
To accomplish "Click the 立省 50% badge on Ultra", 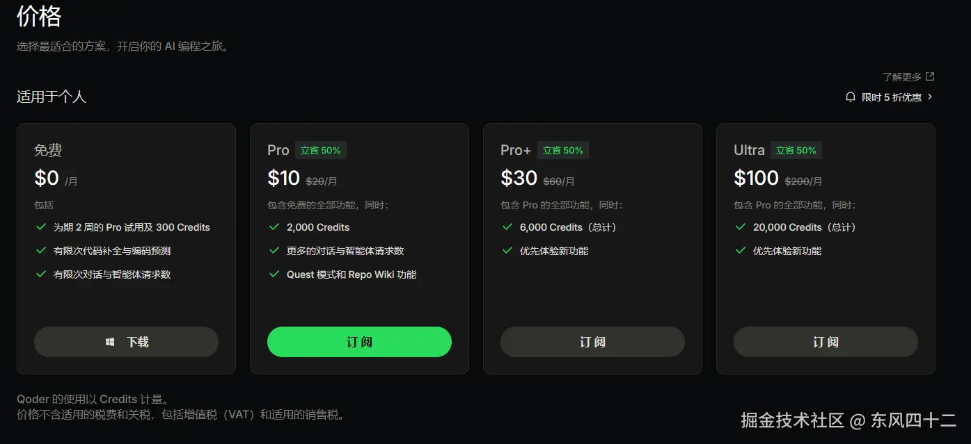I will 796,150.
